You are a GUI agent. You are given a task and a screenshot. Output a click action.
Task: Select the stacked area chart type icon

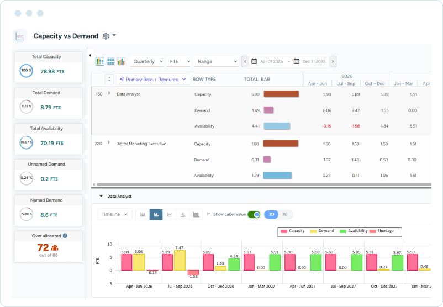[x=196, y=215]
